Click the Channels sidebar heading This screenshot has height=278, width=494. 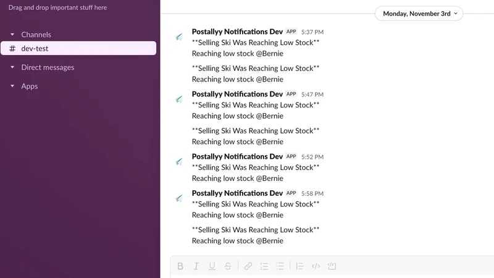coord(36,35)
